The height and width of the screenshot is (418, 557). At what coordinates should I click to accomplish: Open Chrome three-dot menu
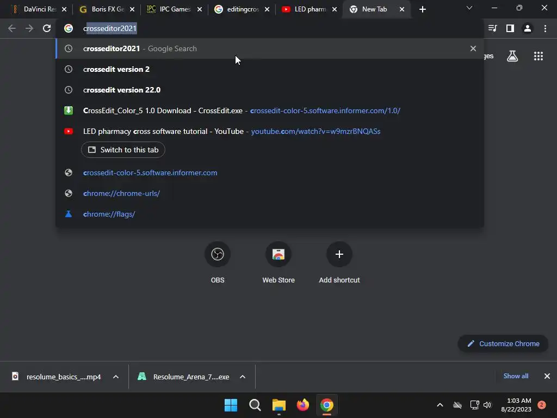click(545, 28)
